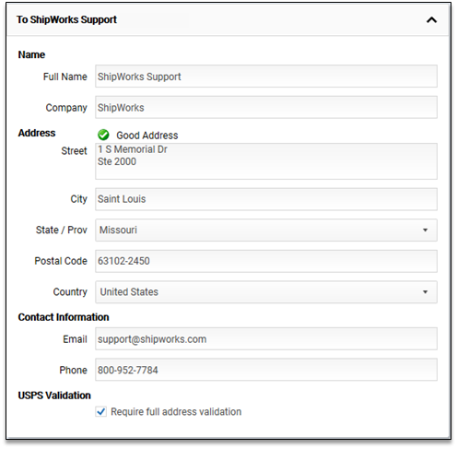Select United States in Country combo box

click(x=266, y=291)
